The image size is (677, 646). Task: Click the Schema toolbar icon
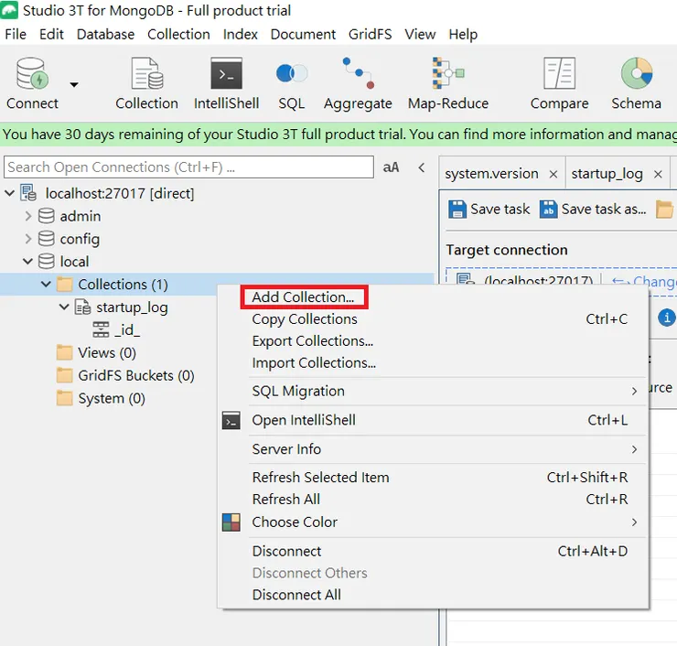click(637, 73)
